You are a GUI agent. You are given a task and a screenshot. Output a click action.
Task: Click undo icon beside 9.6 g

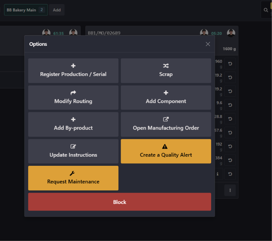(230, 105)
